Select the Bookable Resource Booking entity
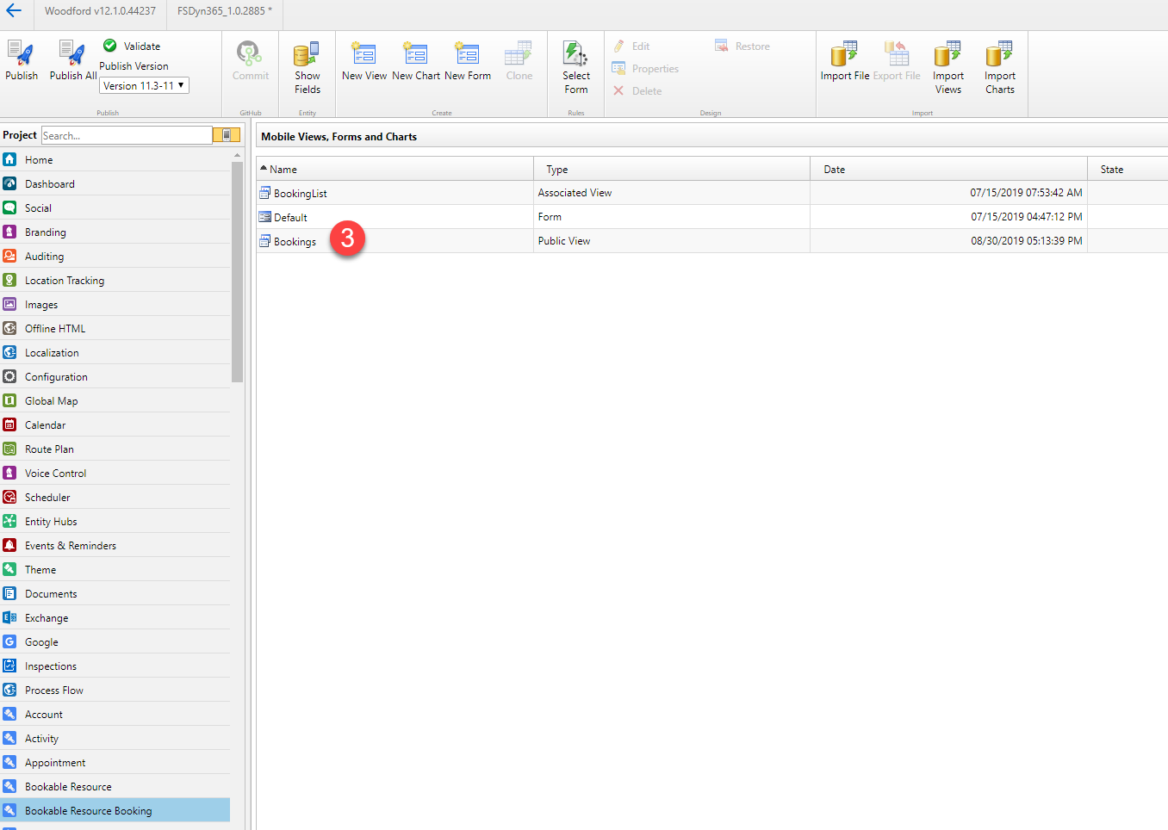The image size is (1168, 830). click(115, 811)
